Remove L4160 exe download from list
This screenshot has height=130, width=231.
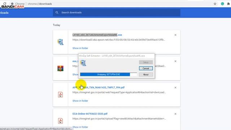pos(175,35)
